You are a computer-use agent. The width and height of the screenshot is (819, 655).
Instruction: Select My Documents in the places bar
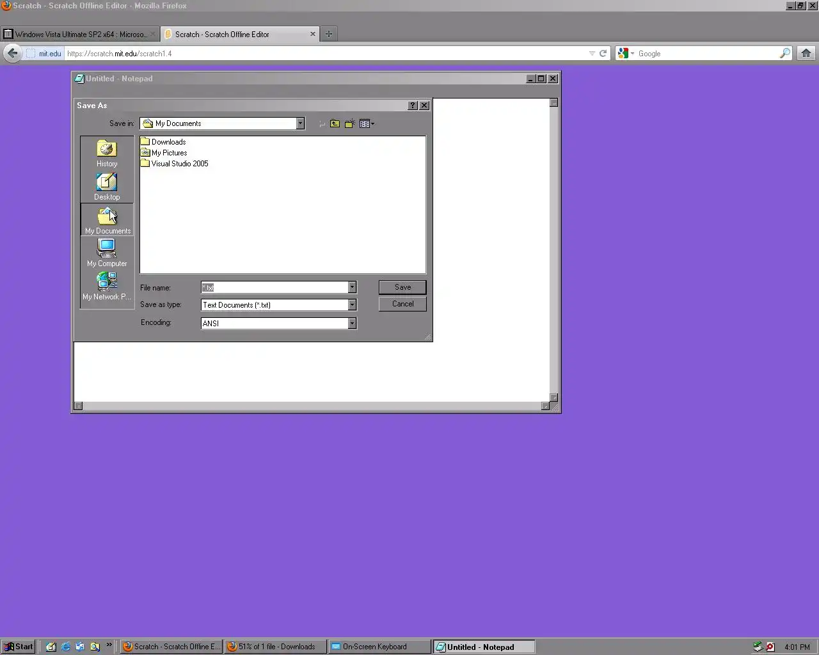click(107, 220)
